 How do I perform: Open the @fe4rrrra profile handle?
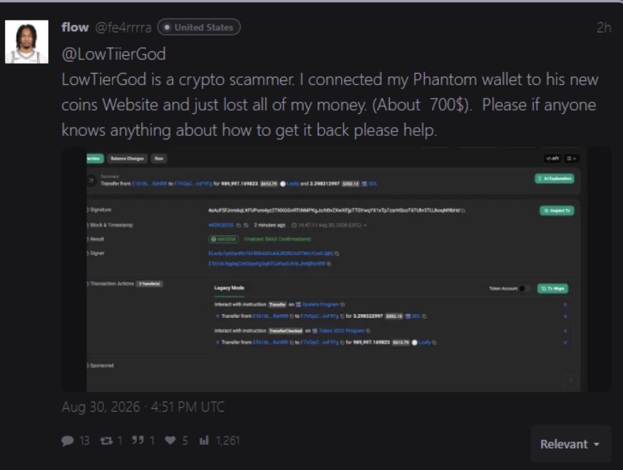point(123,27)
